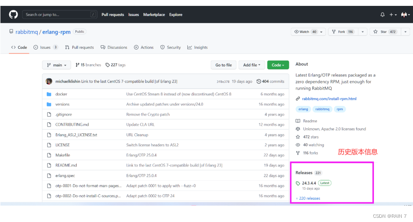Open the green Code dropdown
Viewport: 413px width, 222px height.
click(x=278, y=65)
